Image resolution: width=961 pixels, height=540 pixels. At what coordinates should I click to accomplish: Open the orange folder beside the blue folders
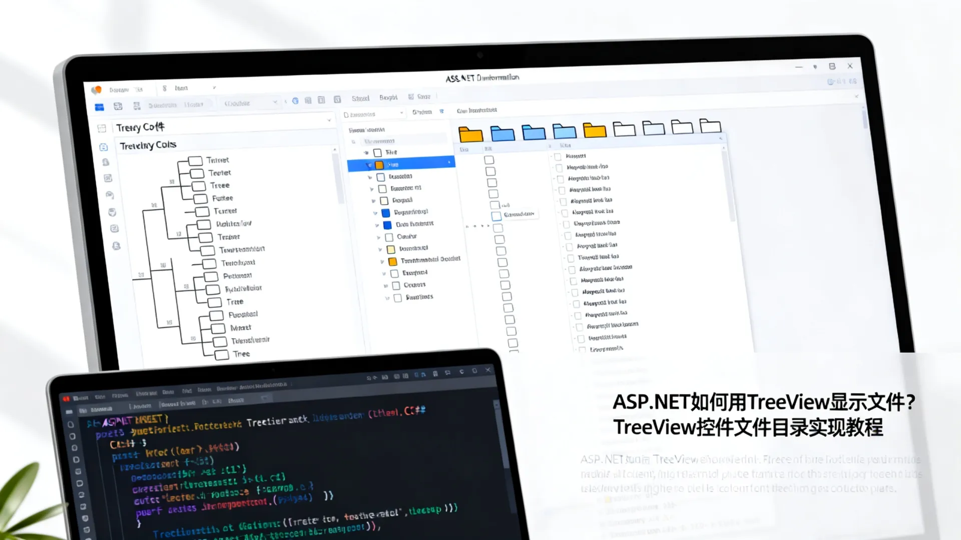coord(470,134)
